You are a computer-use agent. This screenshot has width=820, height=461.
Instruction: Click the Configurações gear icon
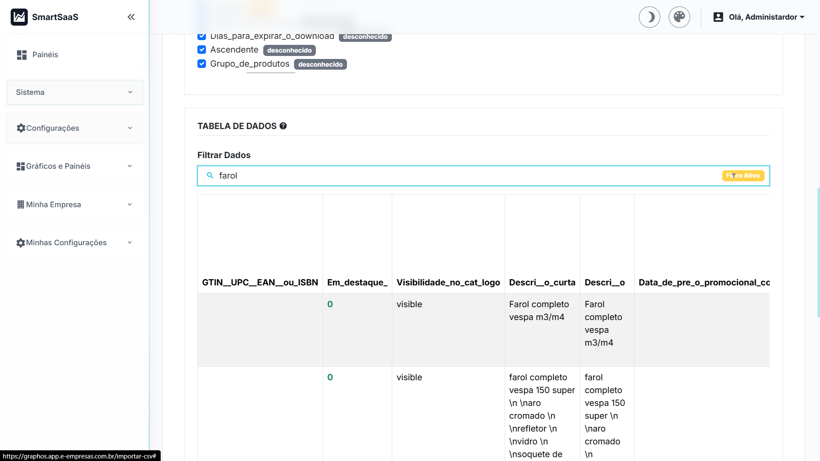pyautogui.click(x=21, y=128)
